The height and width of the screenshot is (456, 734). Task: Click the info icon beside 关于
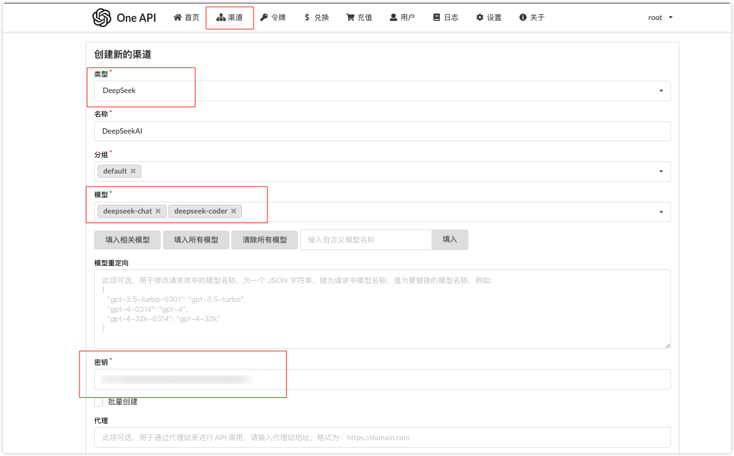[523, 18]
